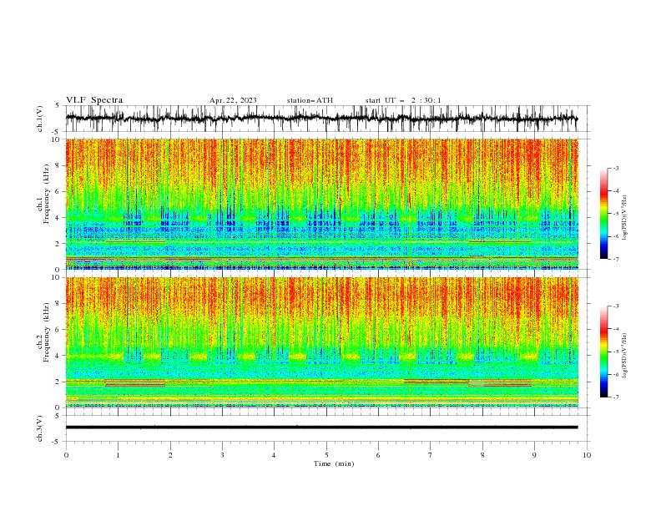Click the lower log(PSD) colorbar label
The width and height of the screenshot is (661, 511).
tap(624, 356)
